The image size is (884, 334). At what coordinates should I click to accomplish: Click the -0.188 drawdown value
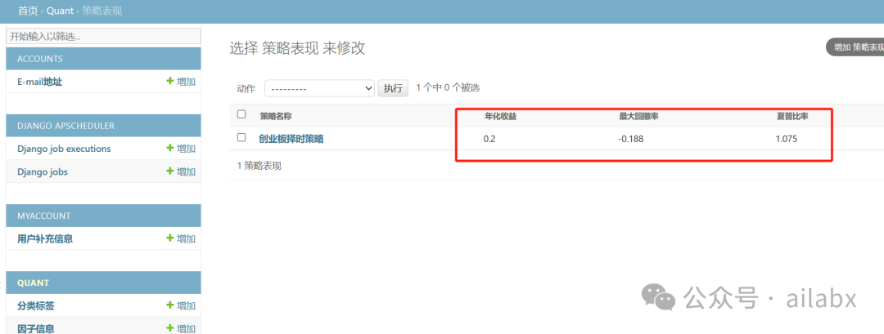point(631,139)
